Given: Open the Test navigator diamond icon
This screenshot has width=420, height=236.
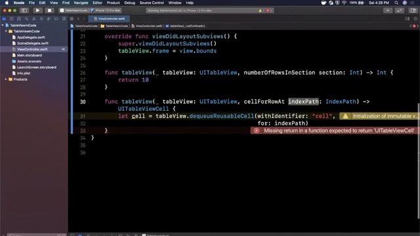Looking at the screenshot, I should tap(41, 19).
